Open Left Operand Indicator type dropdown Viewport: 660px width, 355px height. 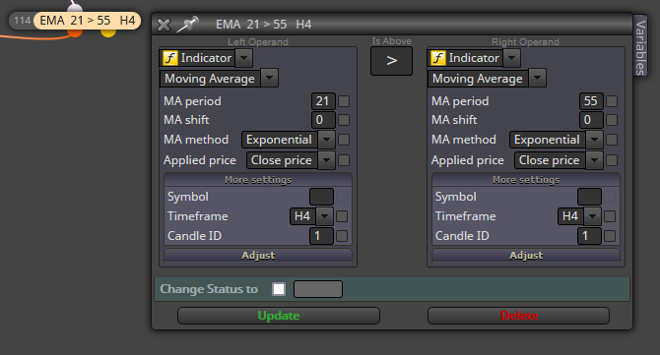243,58
